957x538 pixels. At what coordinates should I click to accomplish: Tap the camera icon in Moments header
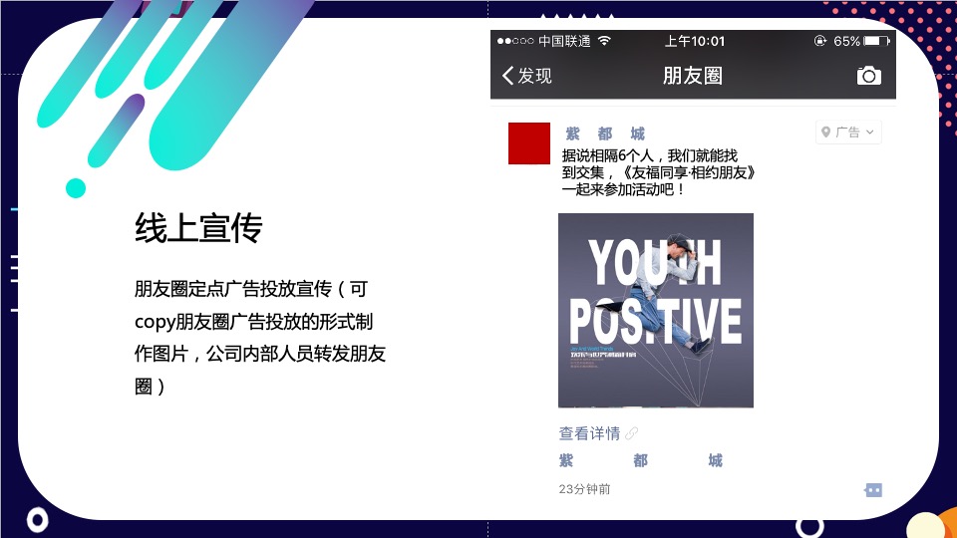point(868,76)
